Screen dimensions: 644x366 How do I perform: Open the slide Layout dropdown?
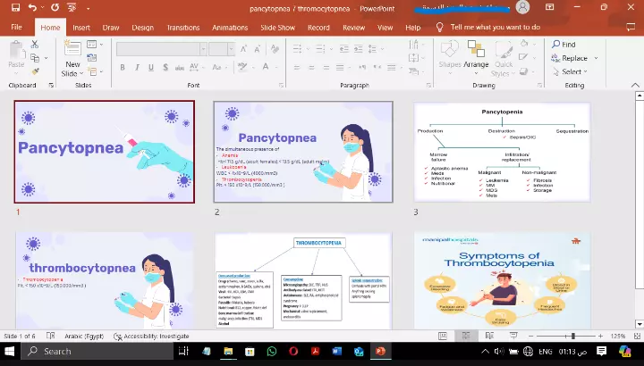tap(95, 44)
